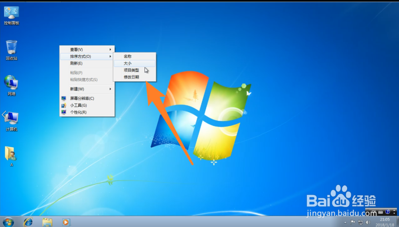The image size is (399, 227).
Task: Click the language bar CH input indicator
Action: tap(373, 211)
